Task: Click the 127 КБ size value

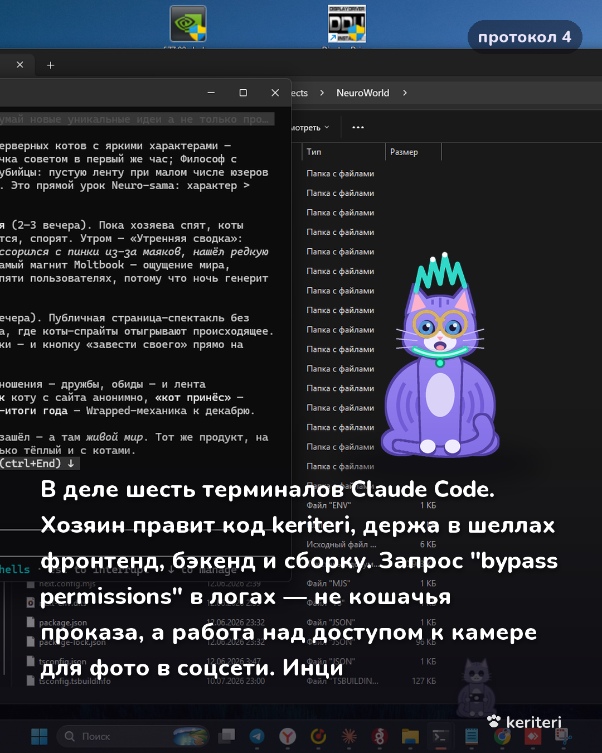Action: point(424,681)
